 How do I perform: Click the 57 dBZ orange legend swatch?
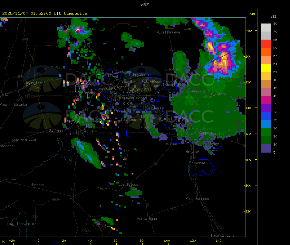tap(266, 52)
